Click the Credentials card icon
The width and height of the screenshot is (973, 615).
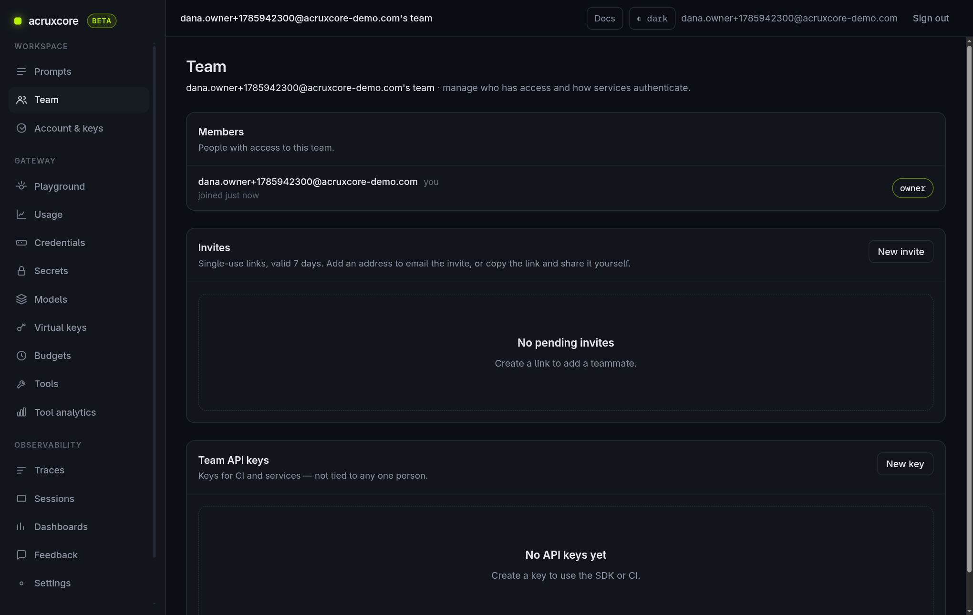click(x=21, y=243)
